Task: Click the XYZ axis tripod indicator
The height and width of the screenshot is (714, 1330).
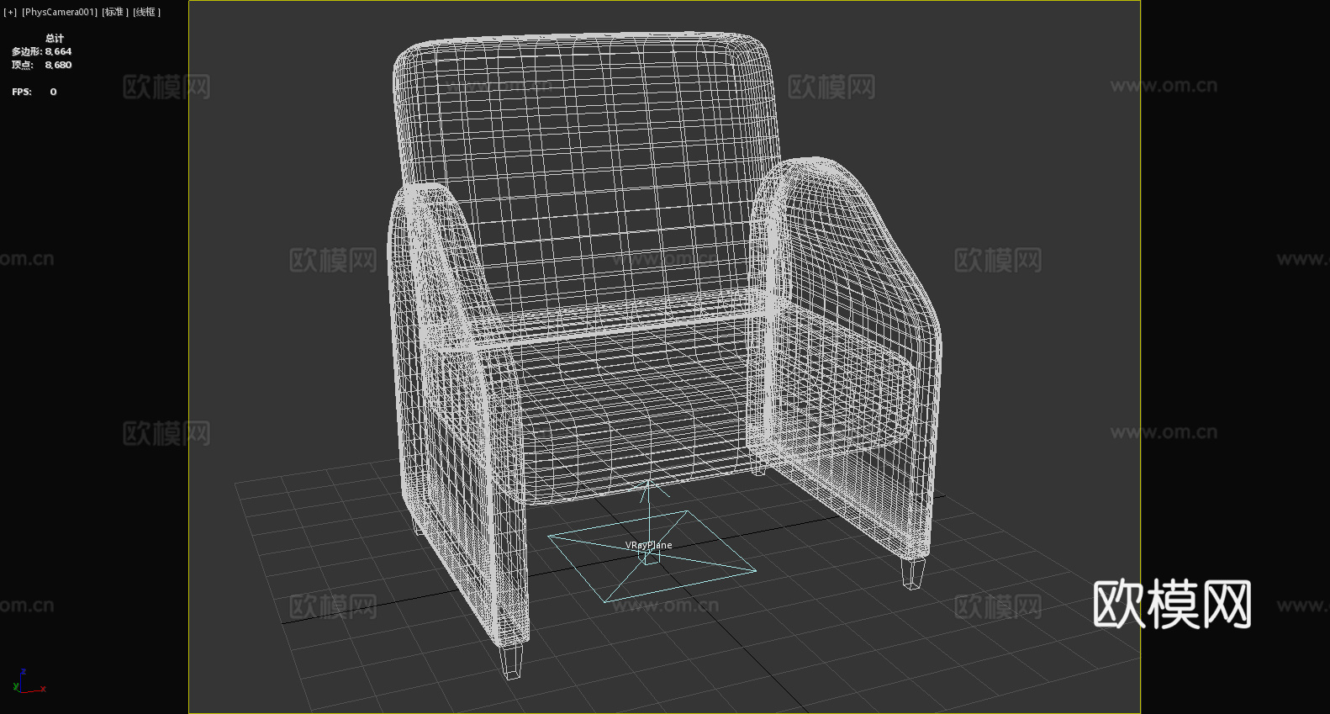Action: (x=29, y=682)
